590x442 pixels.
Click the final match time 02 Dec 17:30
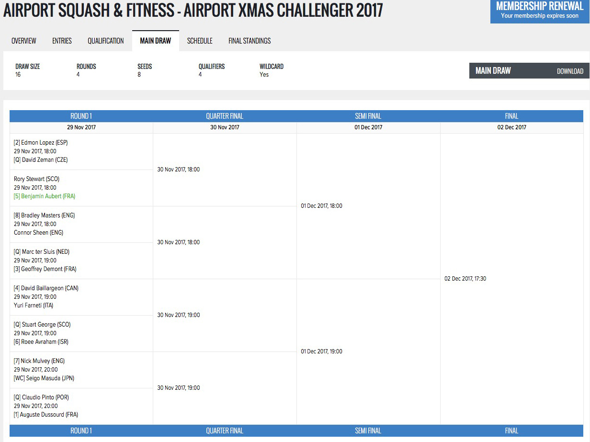coord(465,279)
